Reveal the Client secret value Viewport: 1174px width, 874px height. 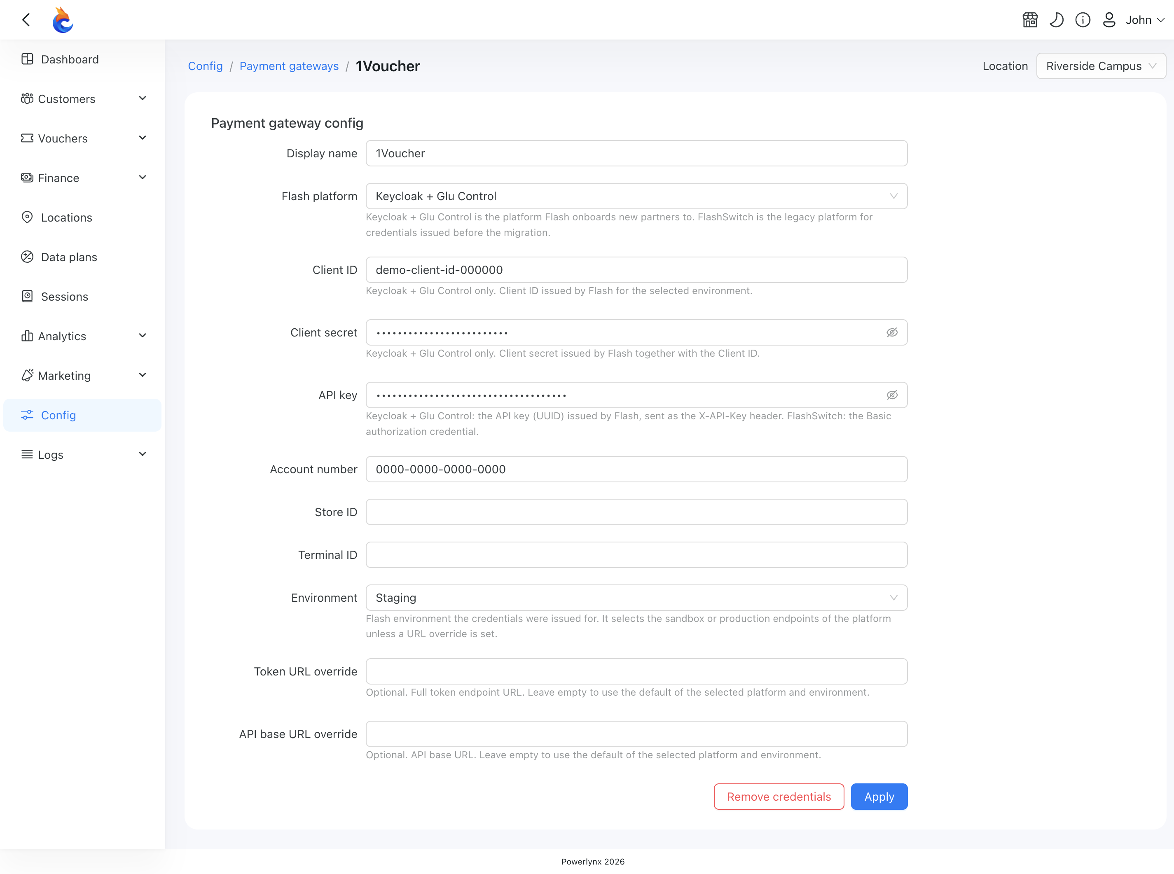[x=892, y=332]
